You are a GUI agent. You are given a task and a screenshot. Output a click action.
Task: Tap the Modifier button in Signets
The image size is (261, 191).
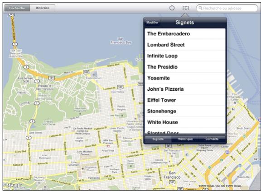pos(152,23)
